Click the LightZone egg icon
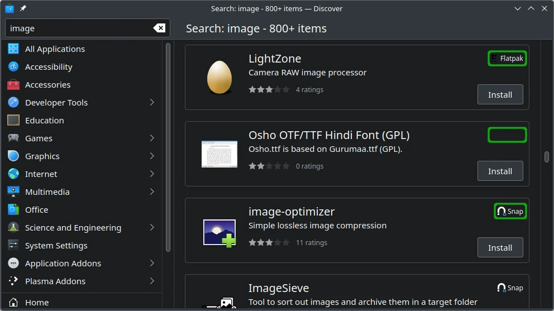 tap(219, 77)
